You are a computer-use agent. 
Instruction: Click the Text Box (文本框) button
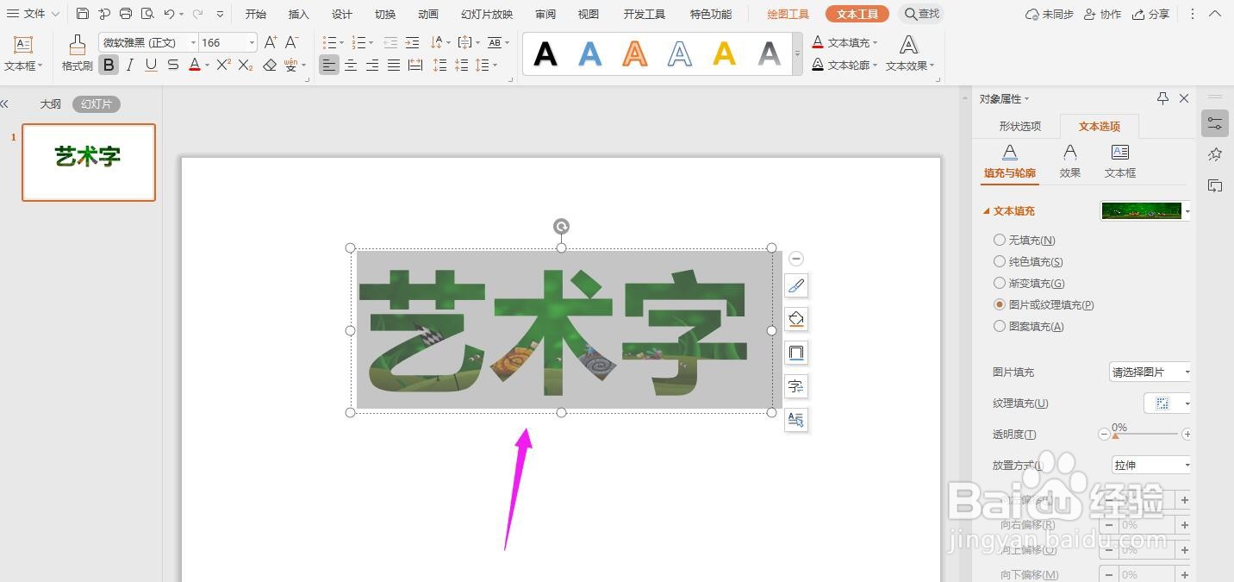click(23, 53)
